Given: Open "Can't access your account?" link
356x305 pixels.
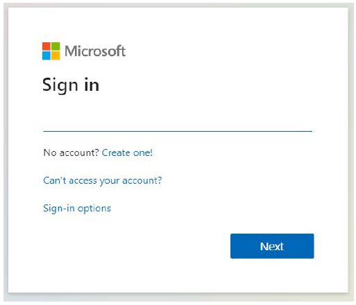Looking at the screenshot, I should tap(103, 180).
